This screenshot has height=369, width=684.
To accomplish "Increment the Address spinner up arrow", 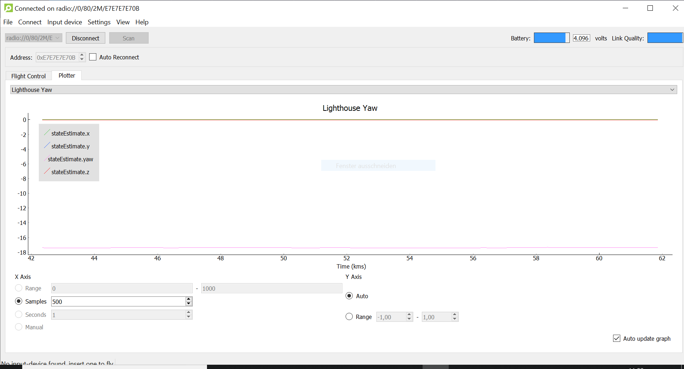I will pos(82,55).
